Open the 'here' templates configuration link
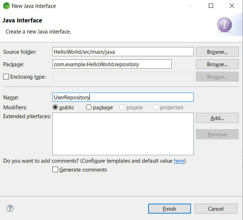Screen dimensions: 243x220 click(x=179, y=161)
